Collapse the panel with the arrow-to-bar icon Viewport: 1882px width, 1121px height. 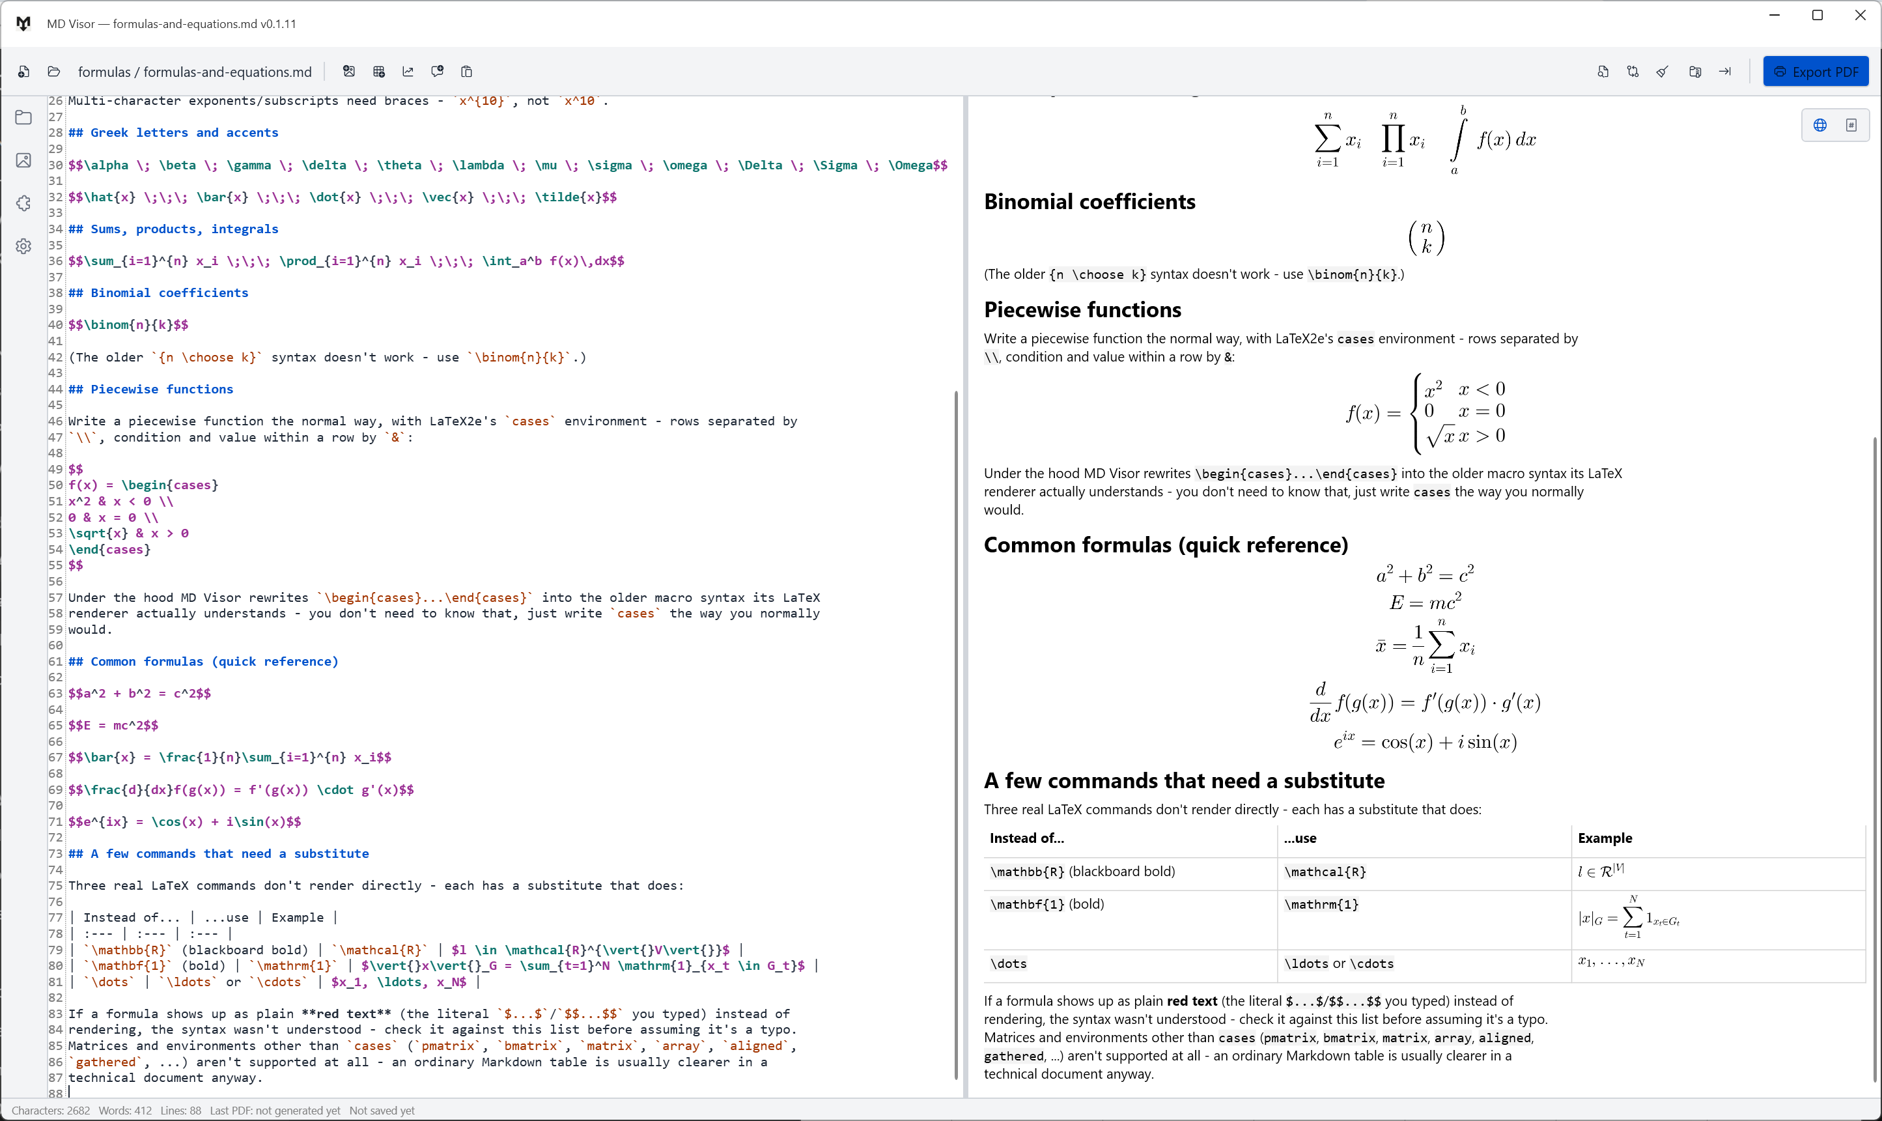pyautogui.click(x=1725, y=72)
